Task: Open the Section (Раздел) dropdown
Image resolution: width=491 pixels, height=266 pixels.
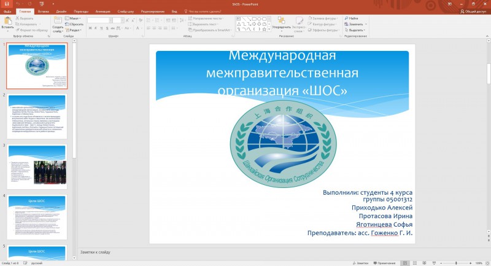Action: [74, 30]
